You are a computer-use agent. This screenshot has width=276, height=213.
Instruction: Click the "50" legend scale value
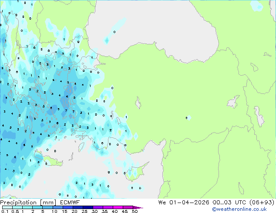[135, 211]
